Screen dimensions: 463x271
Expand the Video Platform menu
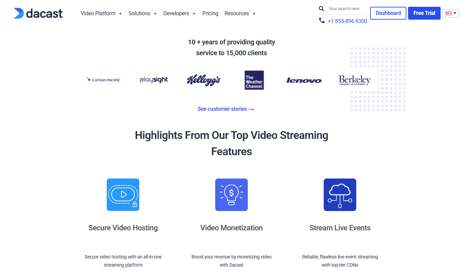pyautogui.click(x=101, y=14)
